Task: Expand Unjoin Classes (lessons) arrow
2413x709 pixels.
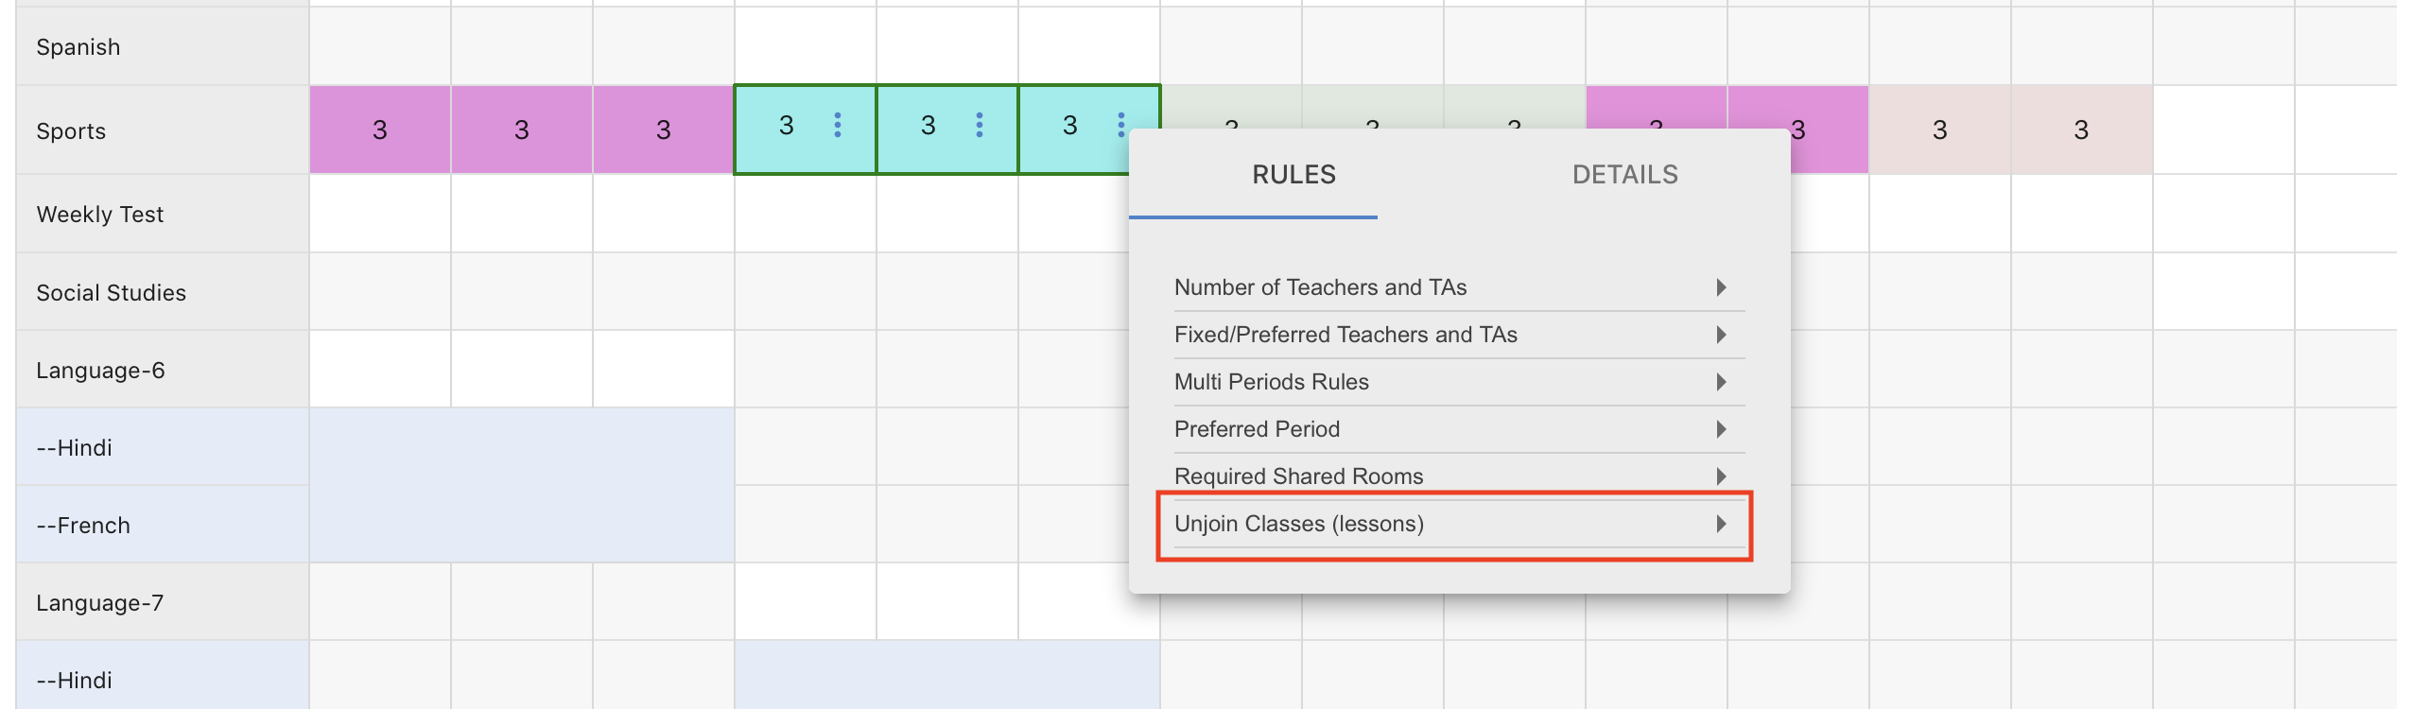Action: [1722, 524]
